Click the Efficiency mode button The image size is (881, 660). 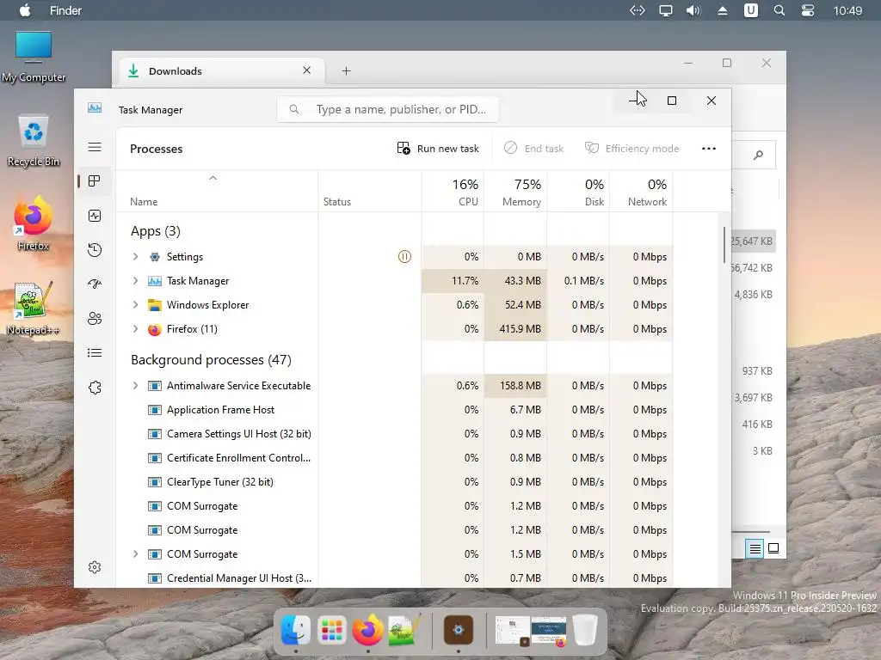coord(632,148)
